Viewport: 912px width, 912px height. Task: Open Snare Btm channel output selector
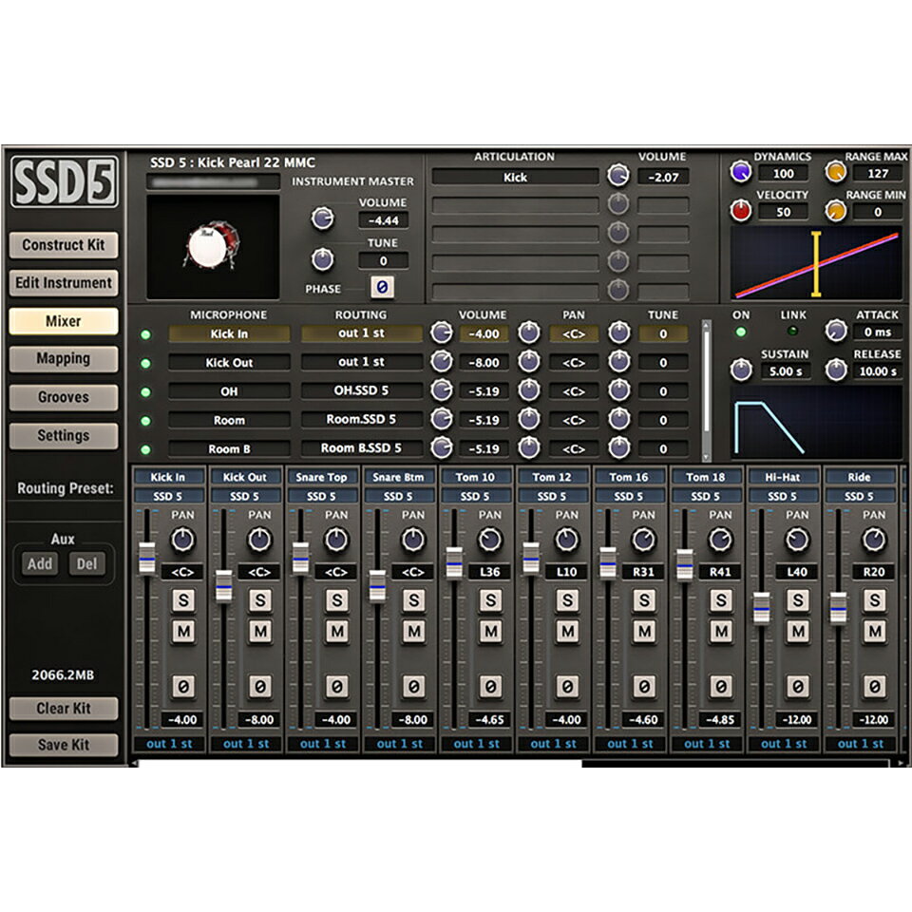(x=400, y=743)
